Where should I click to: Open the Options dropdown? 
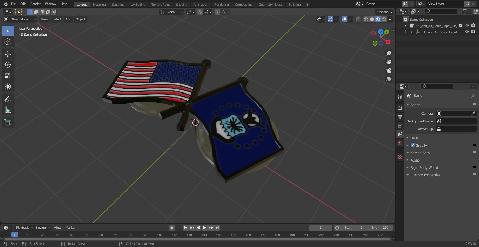click(x=385, y=12)
